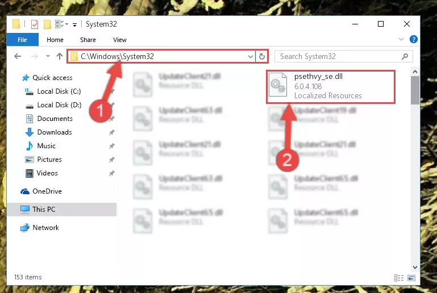This screenshot has width=437, height=293.
Task: Click the 153 items status text
Action: point(28,277)
